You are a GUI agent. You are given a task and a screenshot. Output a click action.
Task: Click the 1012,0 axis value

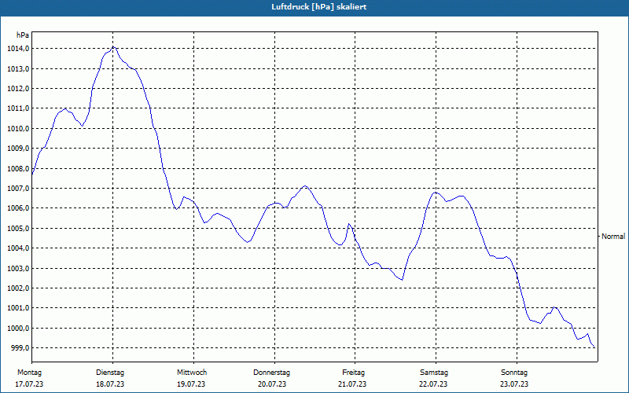(x=18, y=89)
